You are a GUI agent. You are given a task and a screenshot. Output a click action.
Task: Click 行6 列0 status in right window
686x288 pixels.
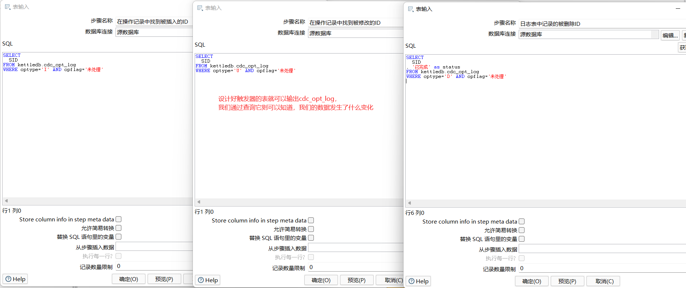415,213
